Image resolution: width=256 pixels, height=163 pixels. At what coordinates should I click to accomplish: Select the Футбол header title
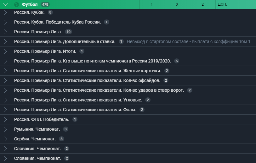(30, 4)
